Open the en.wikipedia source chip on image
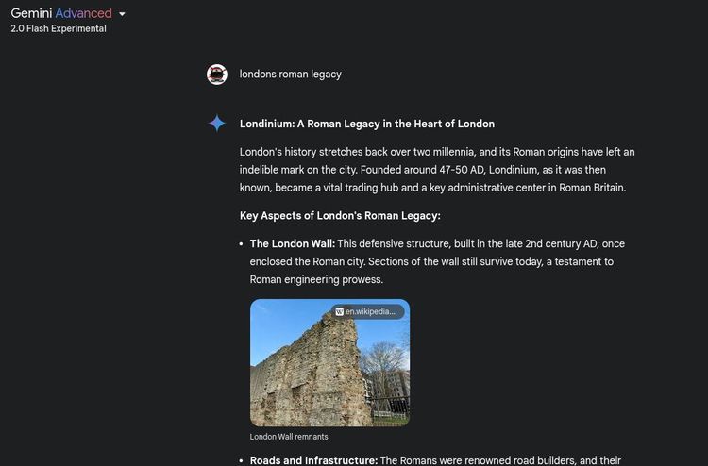The image size is (708, 466). (x=367, y=311)
